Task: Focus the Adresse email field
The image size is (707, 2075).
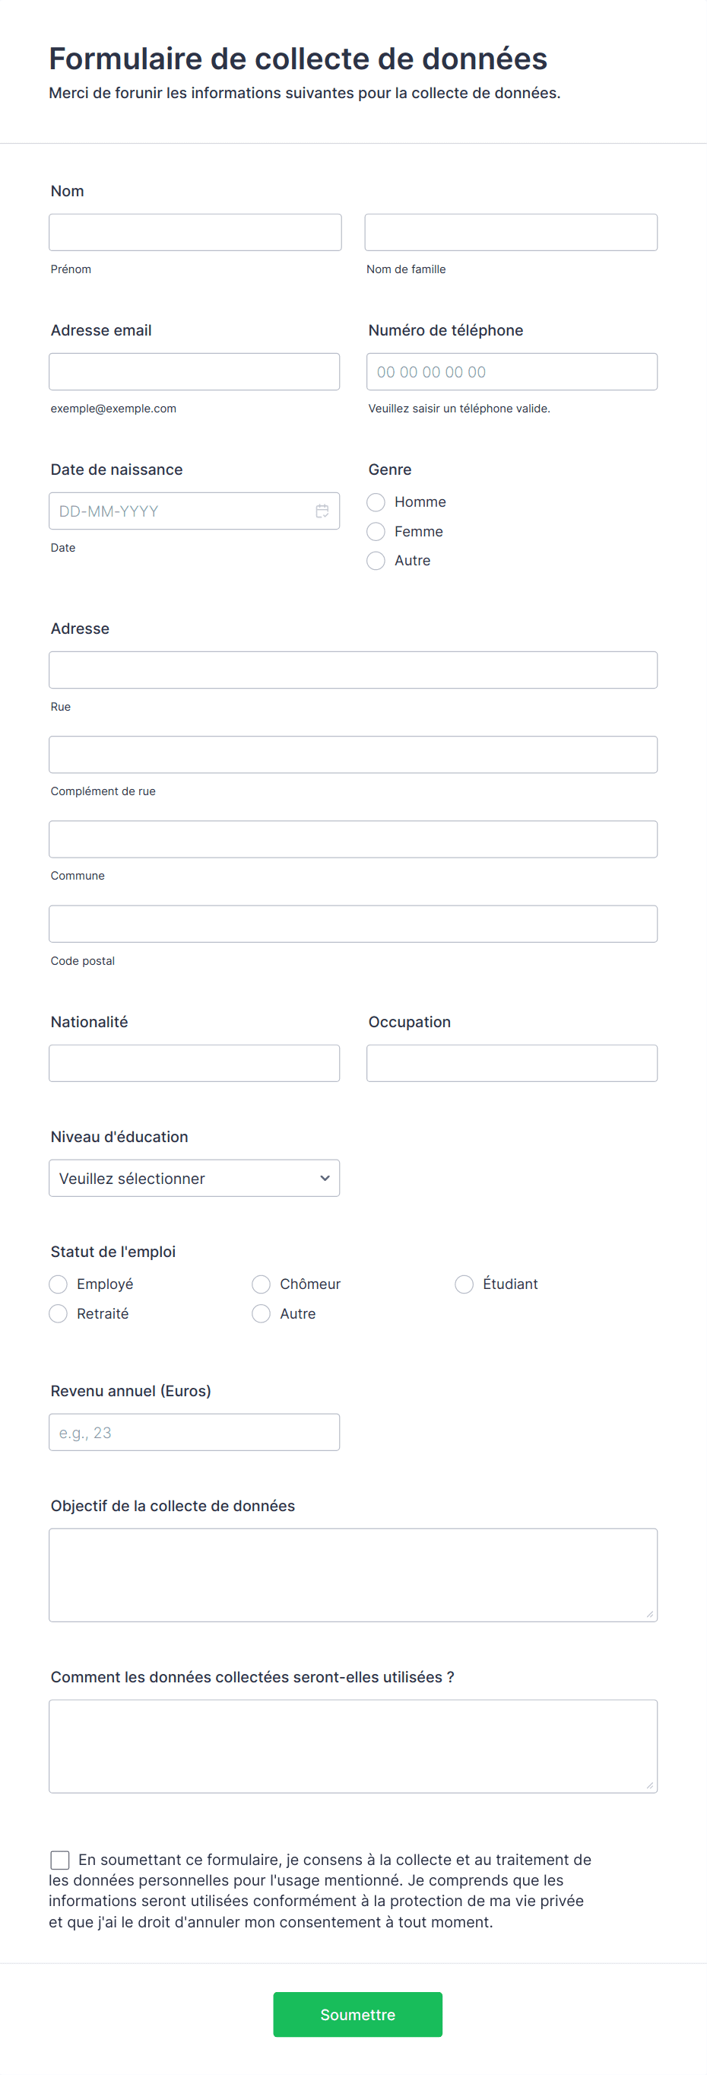Action: pos(194,371)
